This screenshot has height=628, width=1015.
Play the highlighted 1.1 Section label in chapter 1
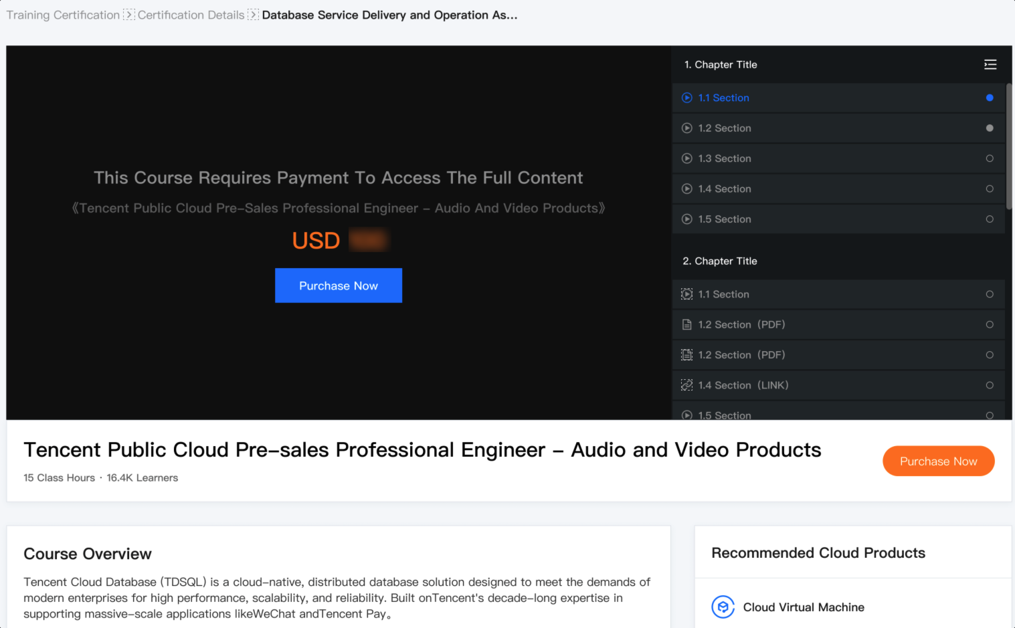[x=724, y=98]
